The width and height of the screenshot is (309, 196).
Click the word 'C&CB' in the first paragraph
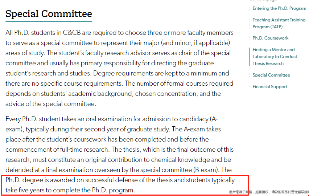tap(76, 33)
